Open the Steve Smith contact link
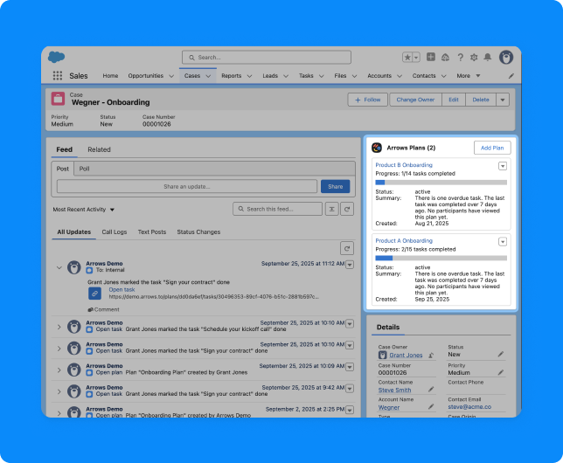This screenshot has width=563, height=463. (x=394, y=390)
